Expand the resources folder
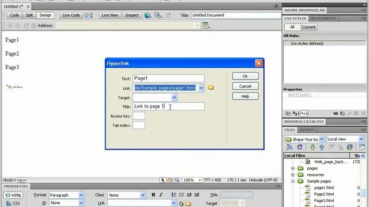 pyautogui.click(x=293, y=175)
